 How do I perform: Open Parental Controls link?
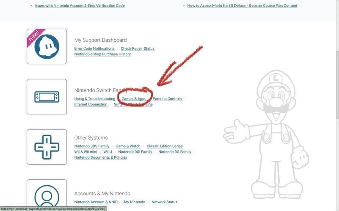[167, 99]
